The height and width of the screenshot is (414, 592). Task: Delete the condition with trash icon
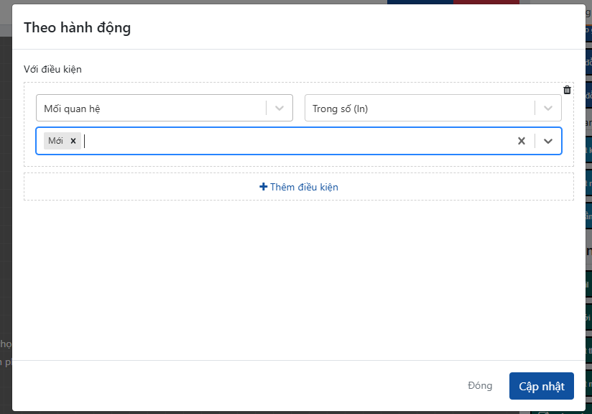[x=567, y=90]
